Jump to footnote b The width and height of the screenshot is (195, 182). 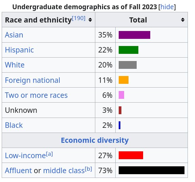pyautogui.click(x=89, y=169)
